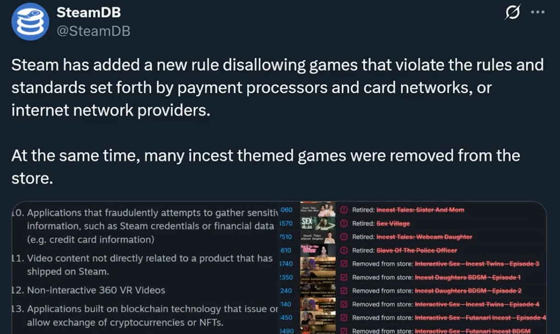The image size is (560, 334).
Task: Click rule 13 about blockchain technology applications
Action: coord(145,316)
